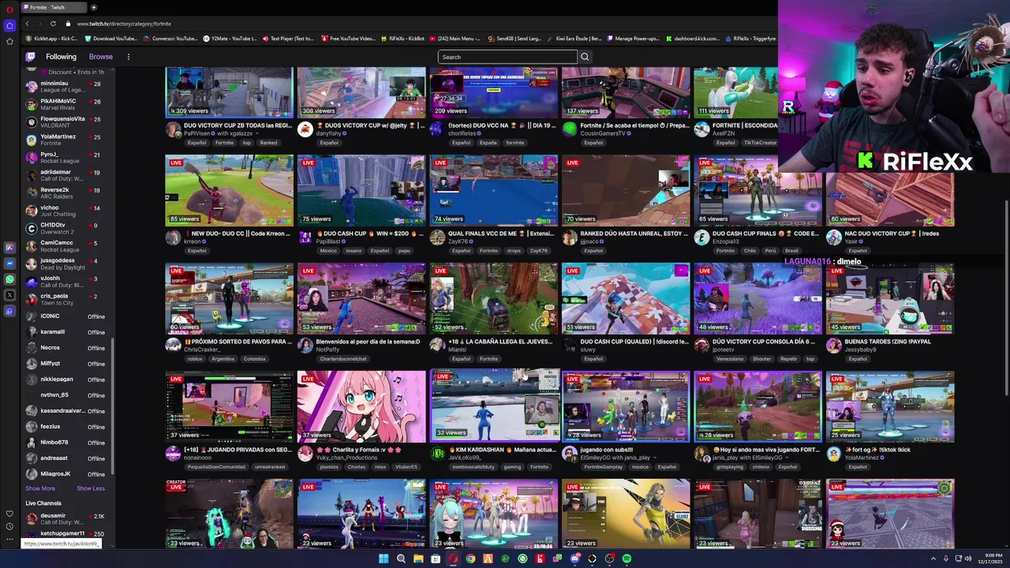Click the browser address bar URL
The width and height of the screenshot is (1010, 568).
pyautogui.click(x=124, y=24)
